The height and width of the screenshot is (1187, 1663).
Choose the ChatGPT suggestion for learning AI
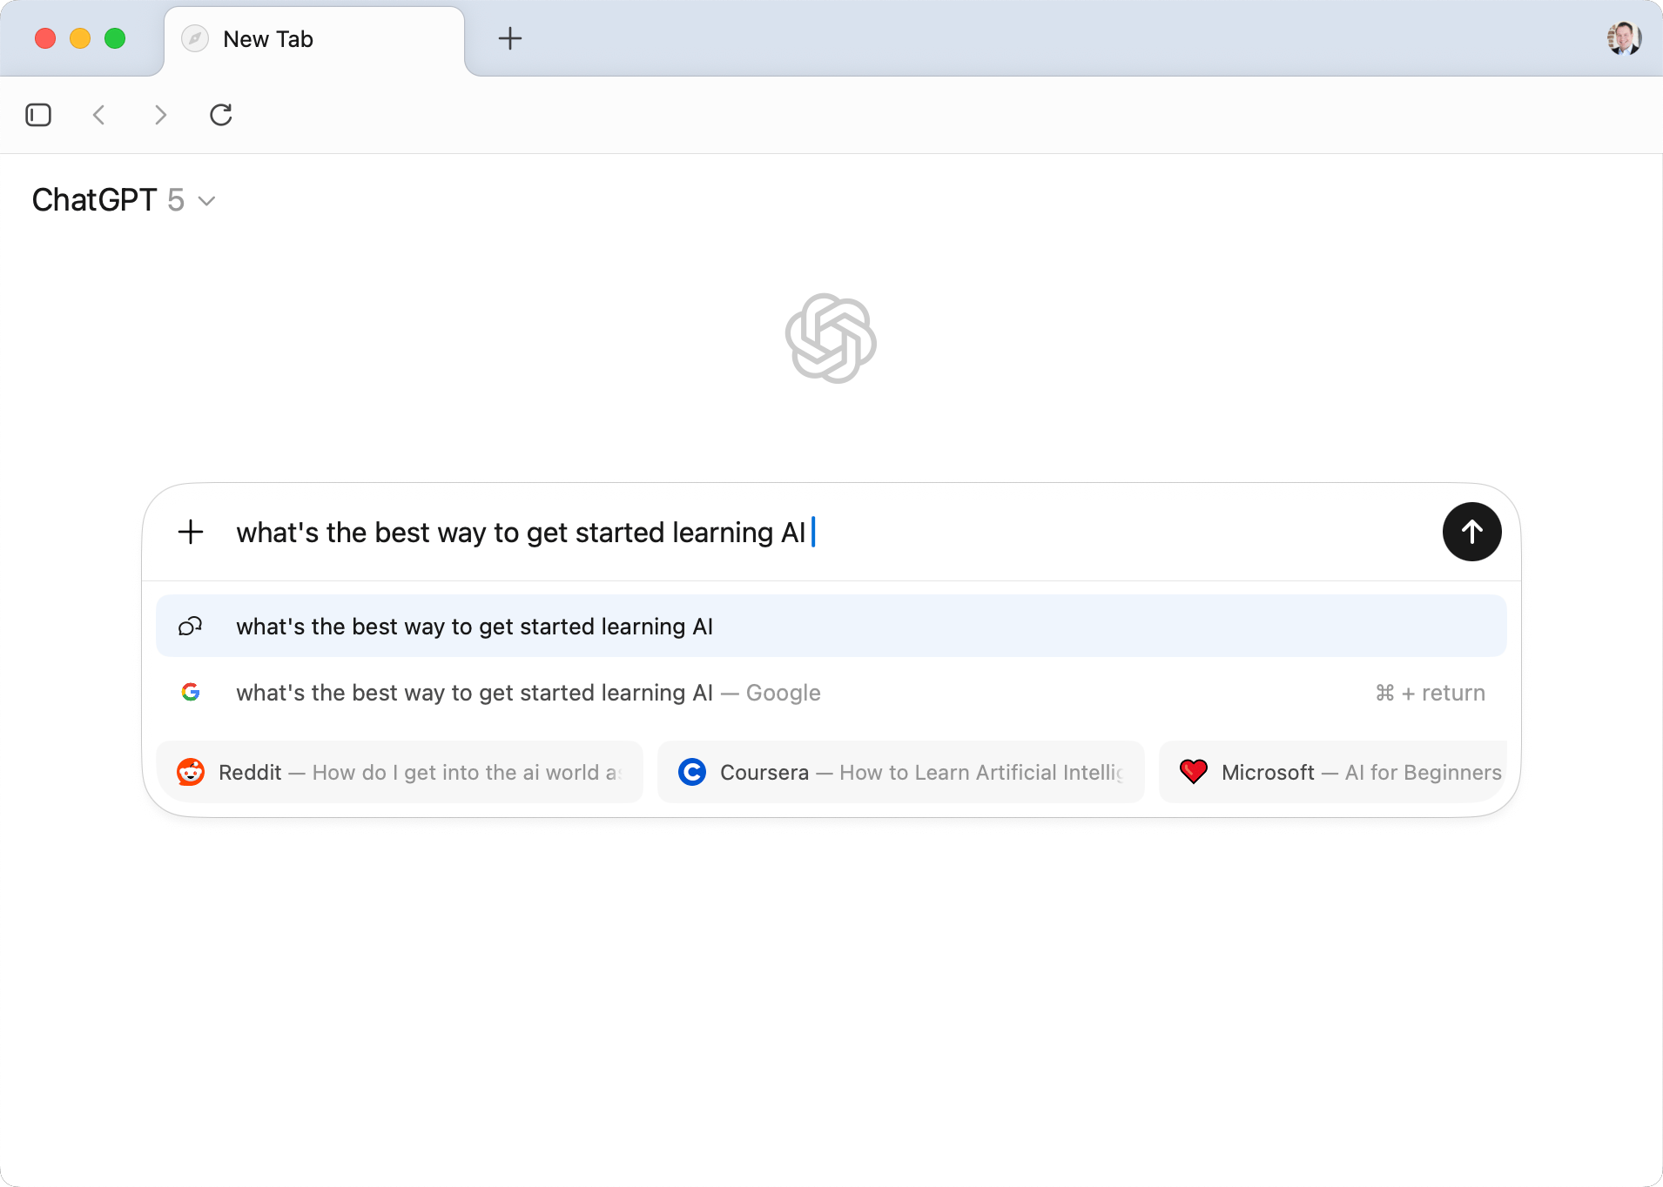[831, 627]
